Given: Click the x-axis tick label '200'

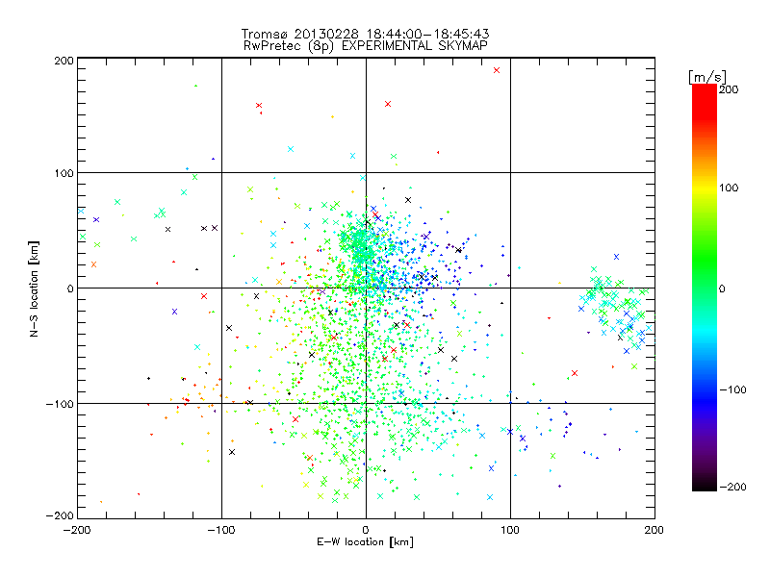Looking at the screenshot, I should (x=654, y=530).
